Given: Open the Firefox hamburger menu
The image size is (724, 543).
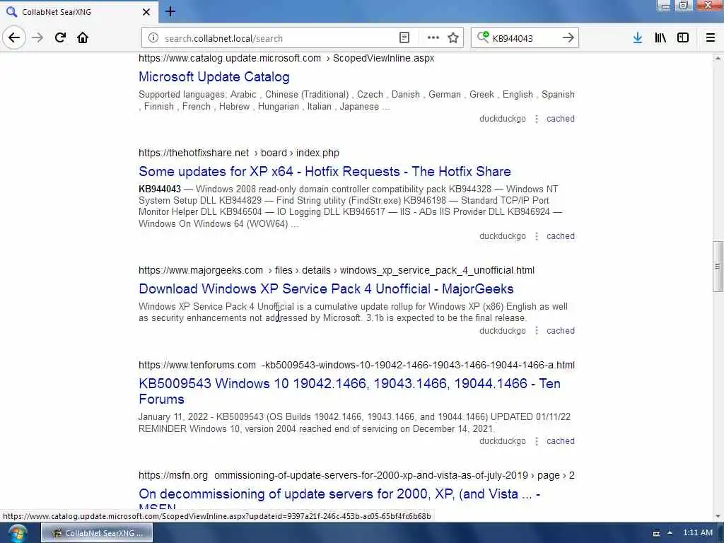Looking at the screenshot, I should click(x=710, y=38).
